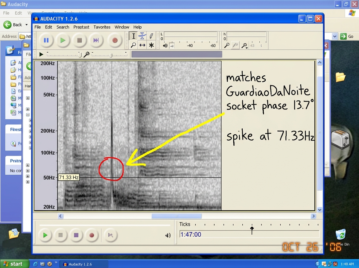Click the desktop folder icon at bottom left
The image size is (359, 268).
pos(14,233)
